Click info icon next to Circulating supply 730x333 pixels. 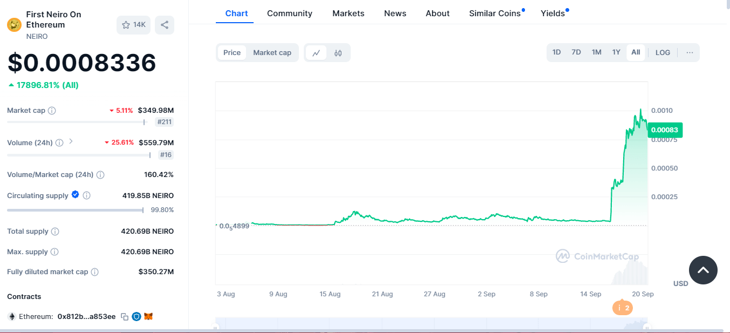tap(86, 195)
